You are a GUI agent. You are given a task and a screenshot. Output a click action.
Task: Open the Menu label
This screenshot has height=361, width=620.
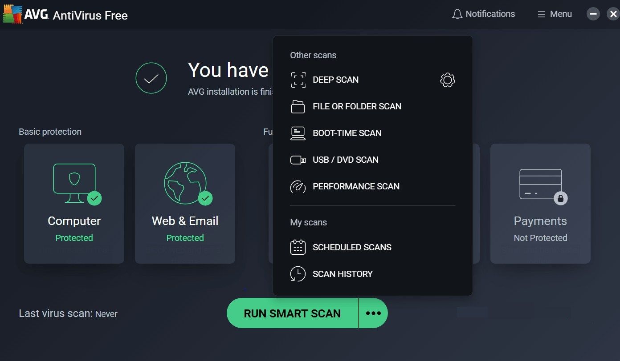(x=561, y=14)
